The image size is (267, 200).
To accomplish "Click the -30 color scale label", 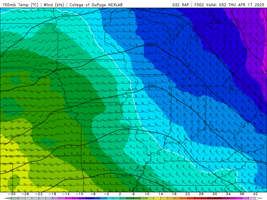I will coord(12,194).
